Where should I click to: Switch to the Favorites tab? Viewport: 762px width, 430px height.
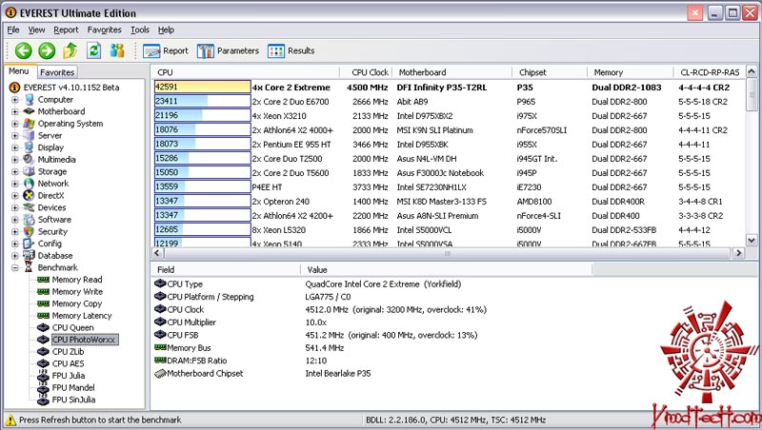point(57,72)
